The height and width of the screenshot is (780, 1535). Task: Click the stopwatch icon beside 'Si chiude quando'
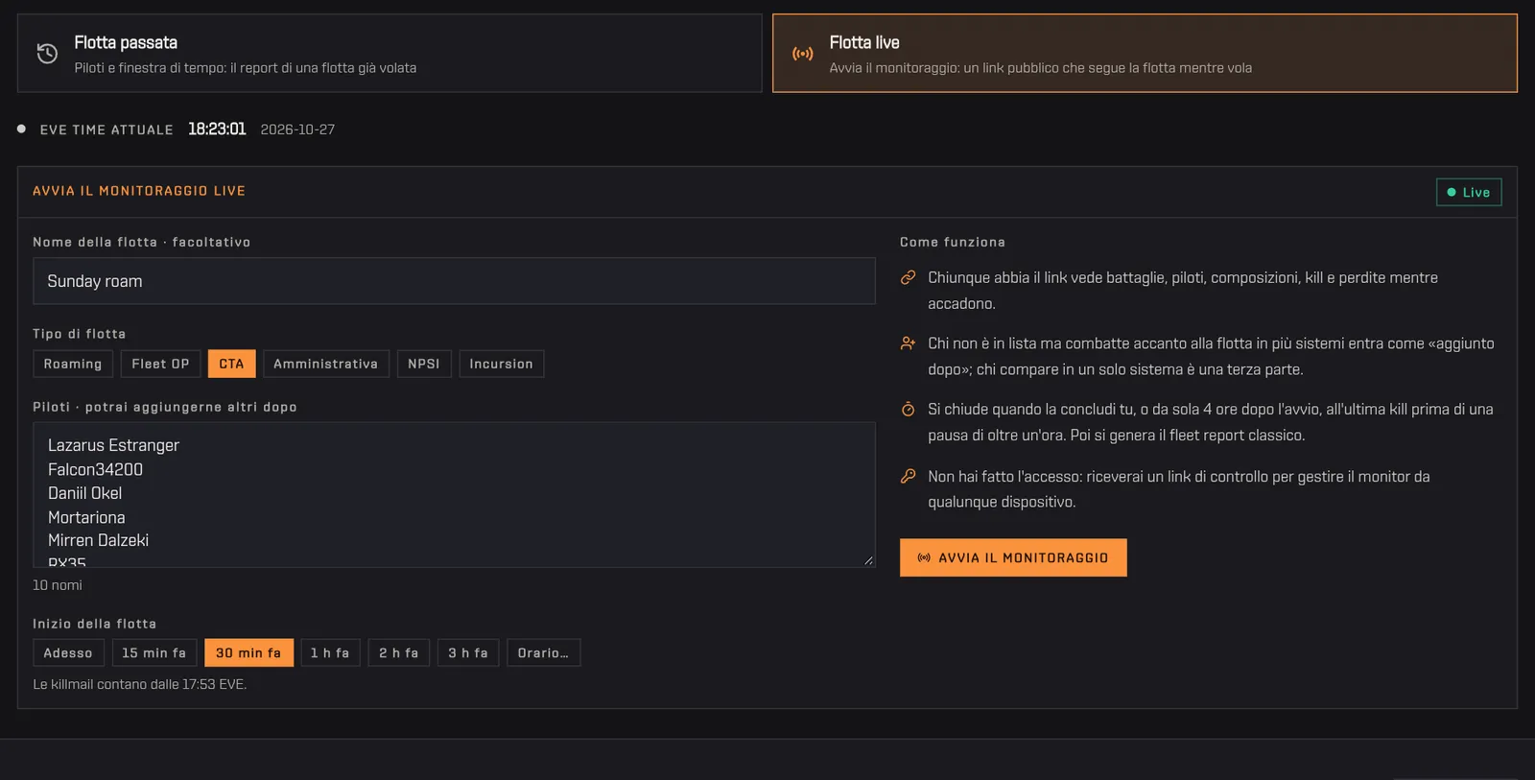(x=908, y=410)
